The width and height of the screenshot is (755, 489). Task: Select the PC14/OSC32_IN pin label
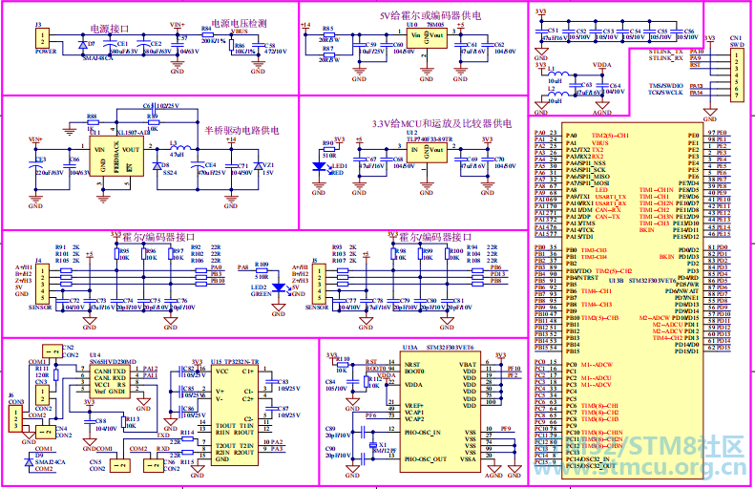[587, 459]
